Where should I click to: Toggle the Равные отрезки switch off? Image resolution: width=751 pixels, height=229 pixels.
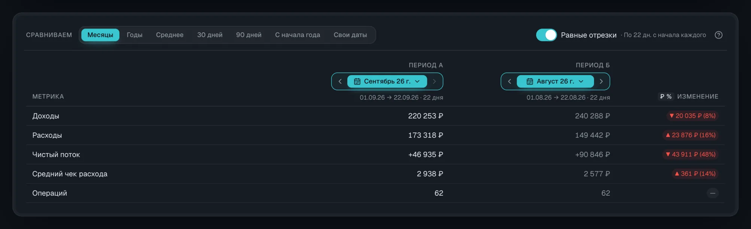[x=546, y=35]
